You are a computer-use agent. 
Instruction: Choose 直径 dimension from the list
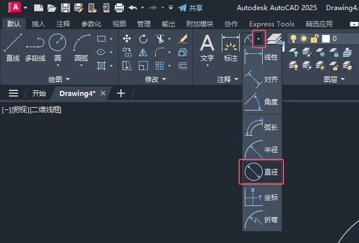click(262, 172)
